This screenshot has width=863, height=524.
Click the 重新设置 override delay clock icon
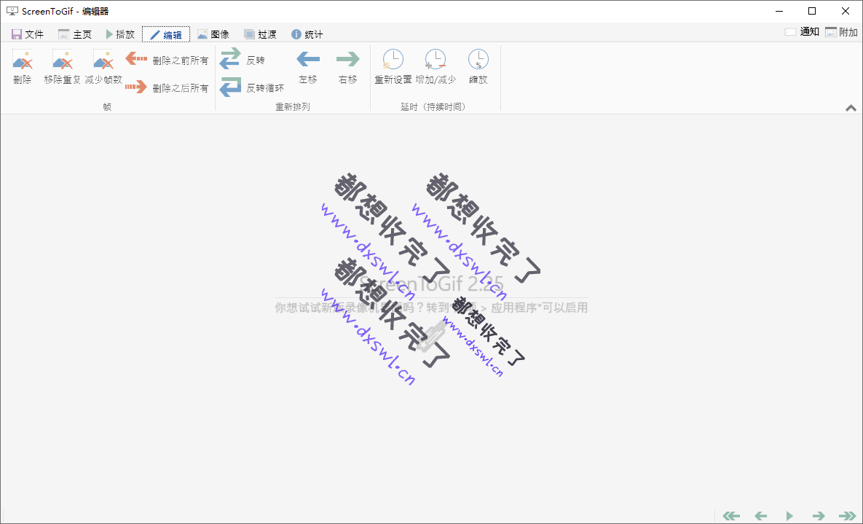(393, 60)
